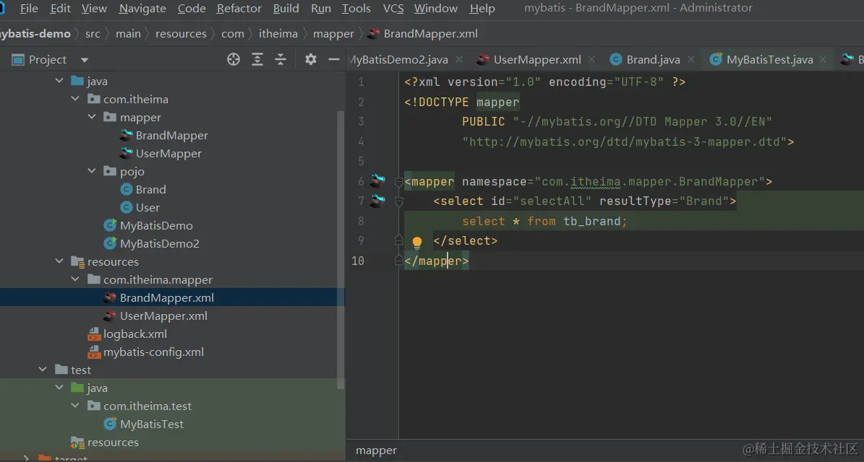This screenshot has height=462, width=864.
Task: Collapse the main resources folder
Action: [x=59, y=261]
